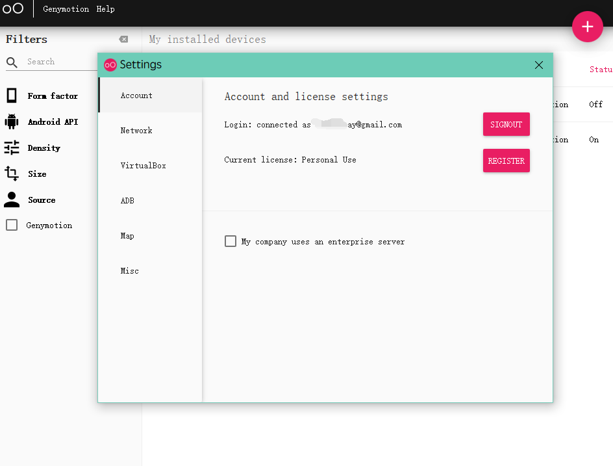Expand the Size filter
Image resolution: width=613 pixels, height=466 pixels.
(x=37, y=174)
